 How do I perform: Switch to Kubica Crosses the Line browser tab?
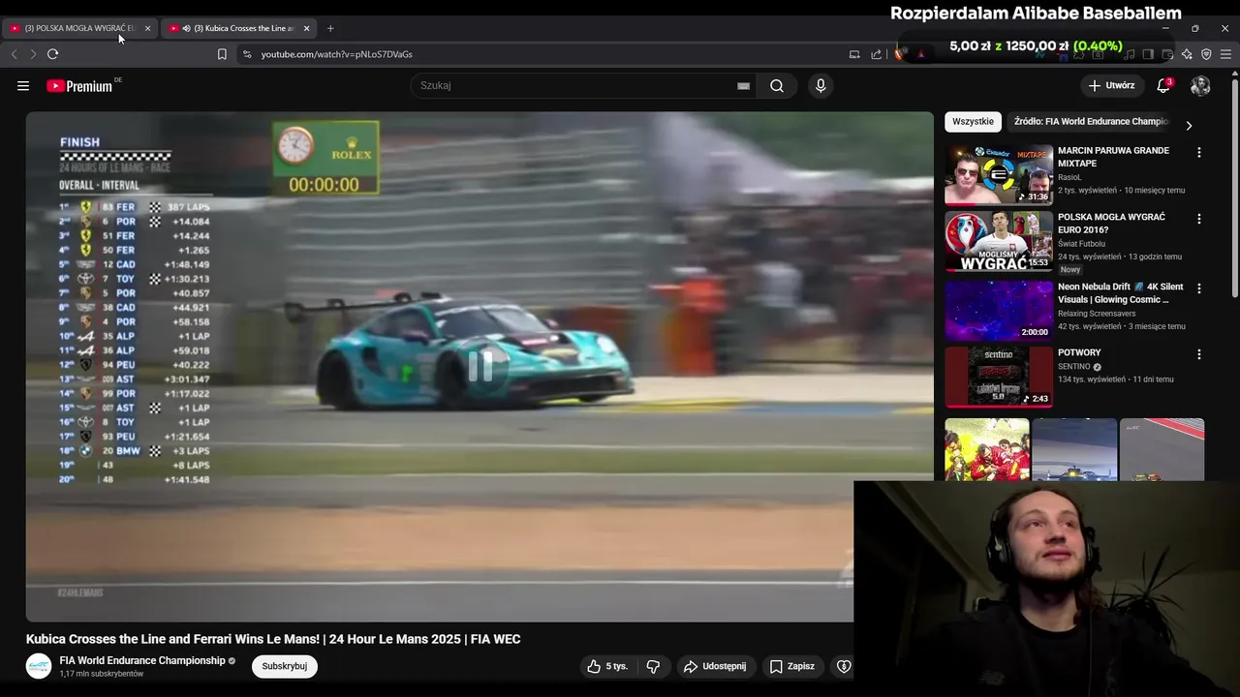(x=239, y=28)
